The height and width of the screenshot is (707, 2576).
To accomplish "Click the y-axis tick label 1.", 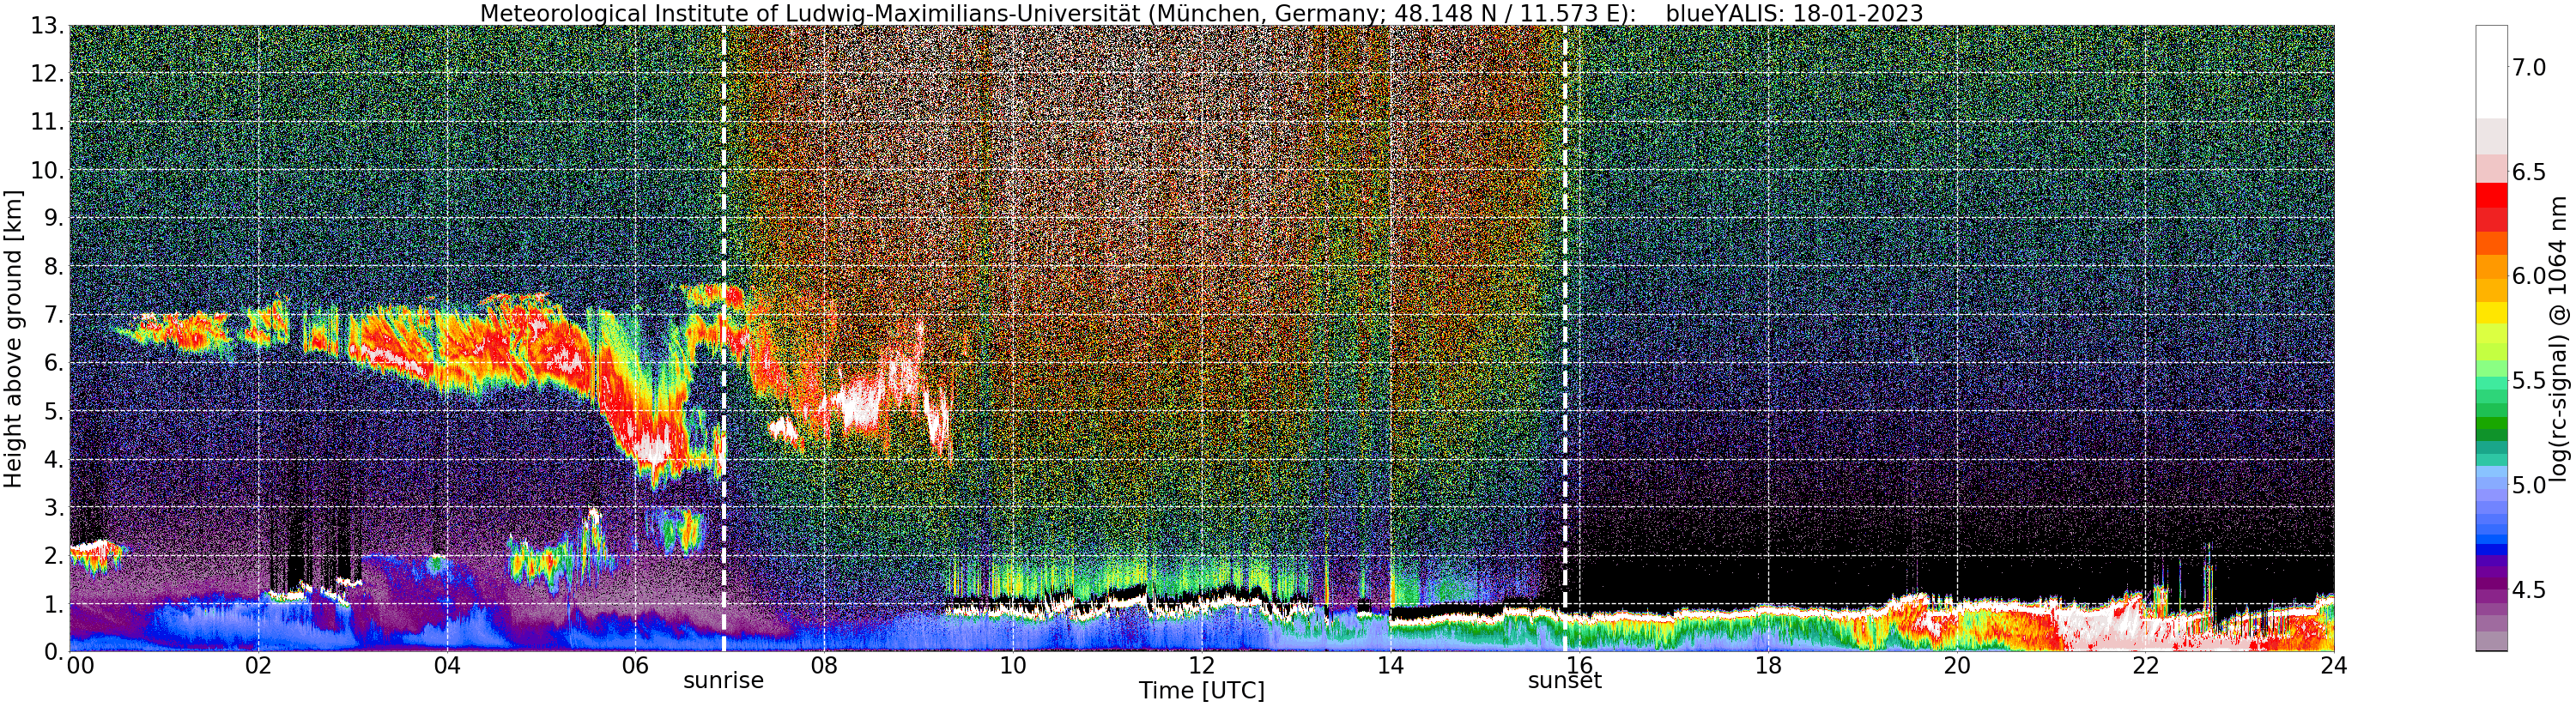I will [x=53, y=604].
